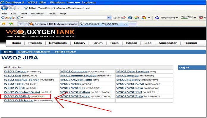Open Tools in portal navigation bar
The width and height of the screenshot is (207, 118).
[x=114, y=43]
